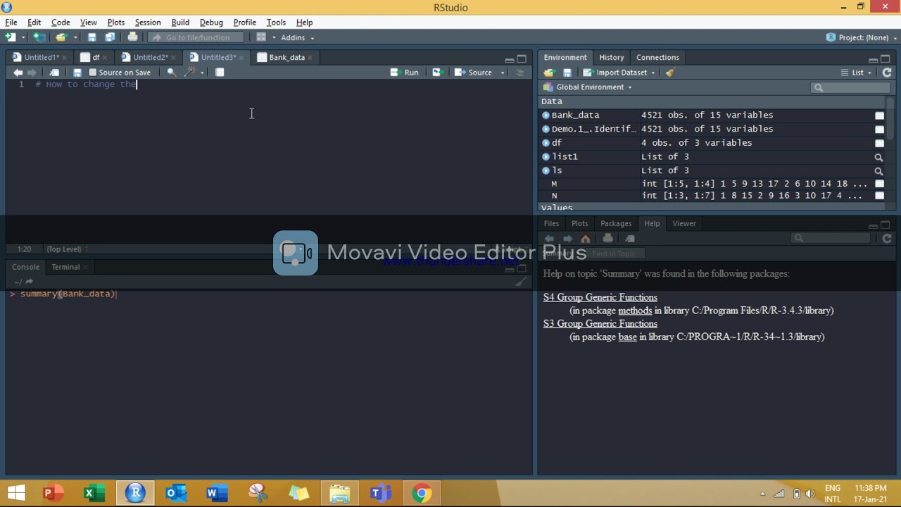Refresh the Help topic
This screenshot has height=507, width=901.
[887, 239]
